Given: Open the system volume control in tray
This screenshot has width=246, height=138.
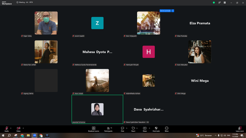Looking at the screenshot, I should (225, 135).
